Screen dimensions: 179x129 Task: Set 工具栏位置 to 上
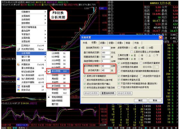click(x=147, y=55)
